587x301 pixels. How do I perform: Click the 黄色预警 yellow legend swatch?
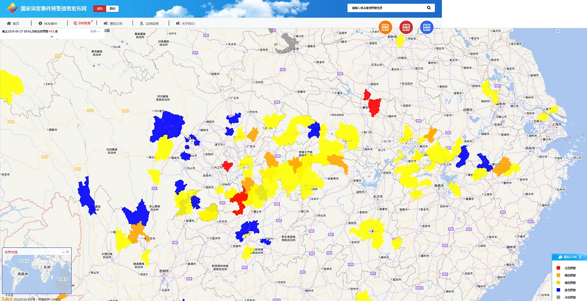coord(558,283)
